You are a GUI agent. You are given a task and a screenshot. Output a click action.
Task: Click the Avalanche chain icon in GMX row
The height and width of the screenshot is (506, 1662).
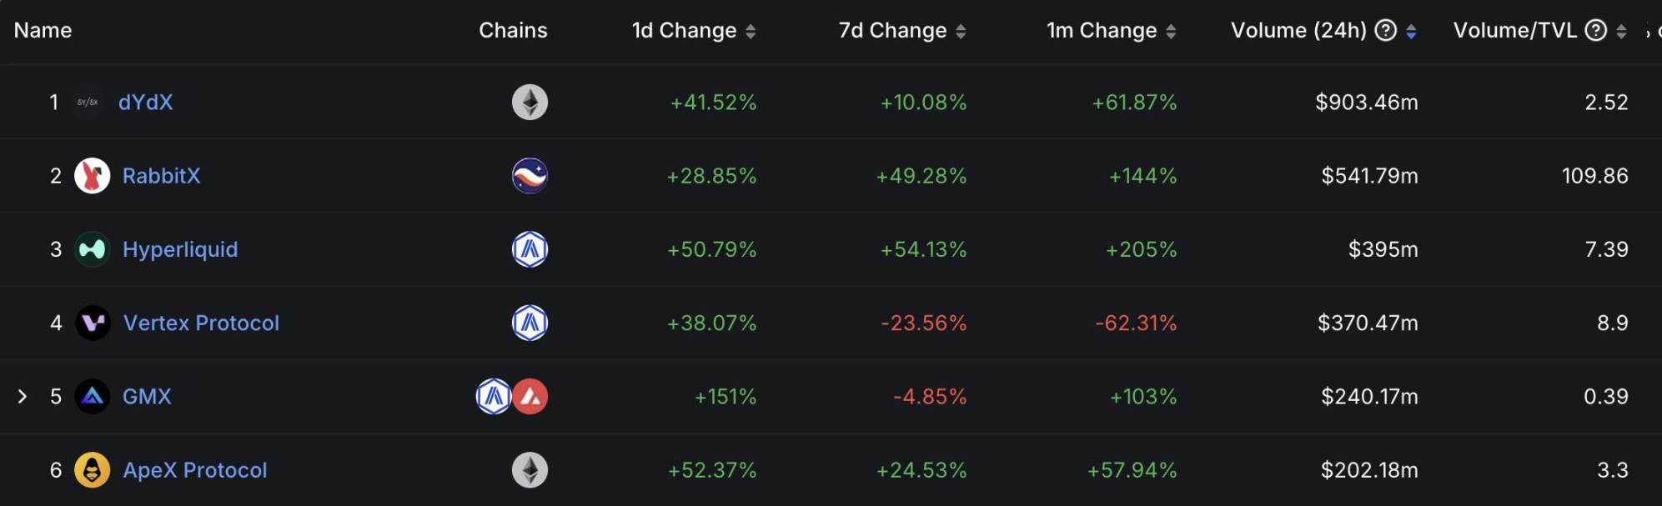[x=530, y=396]
